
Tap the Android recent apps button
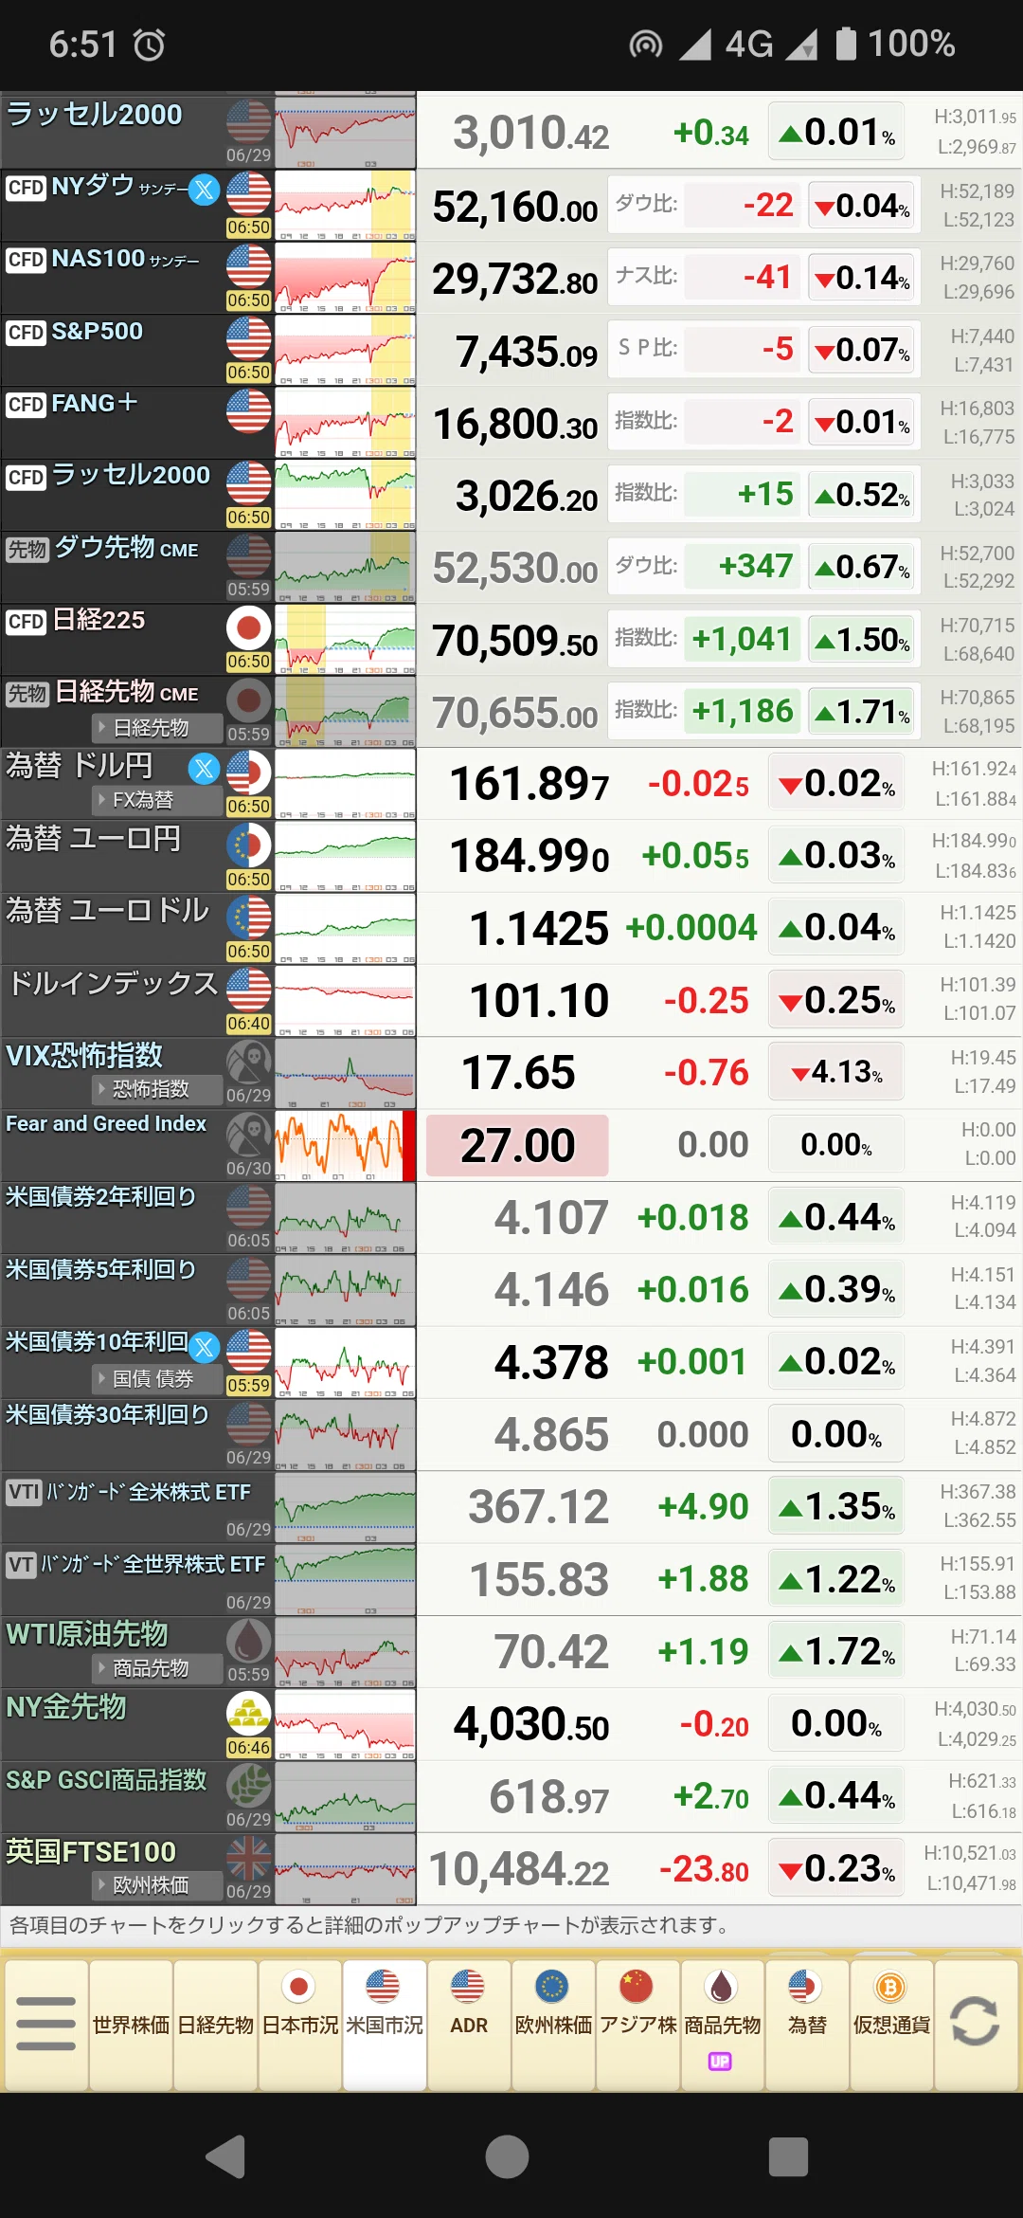click(x=788, y=2158)
